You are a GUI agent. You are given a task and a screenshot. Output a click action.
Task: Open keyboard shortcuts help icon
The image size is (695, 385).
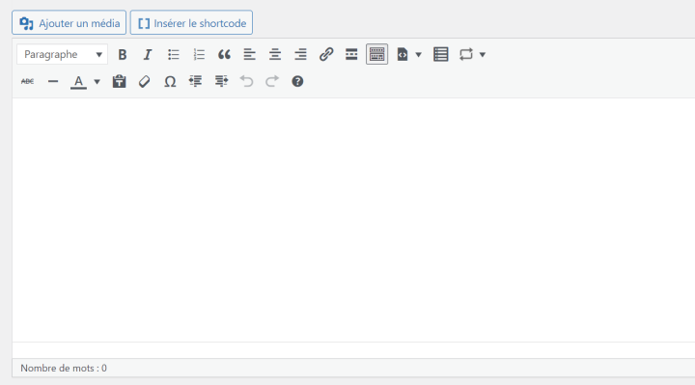point(297,81)
